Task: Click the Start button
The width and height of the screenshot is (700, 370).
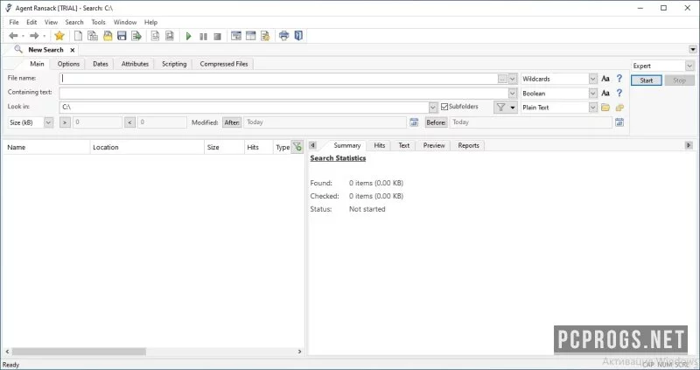Action: [x=646, y=80]
